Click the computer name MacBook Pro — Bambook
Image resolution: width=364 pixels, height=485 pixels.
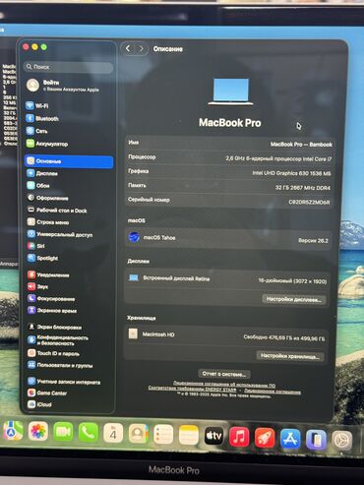(301, 145)
